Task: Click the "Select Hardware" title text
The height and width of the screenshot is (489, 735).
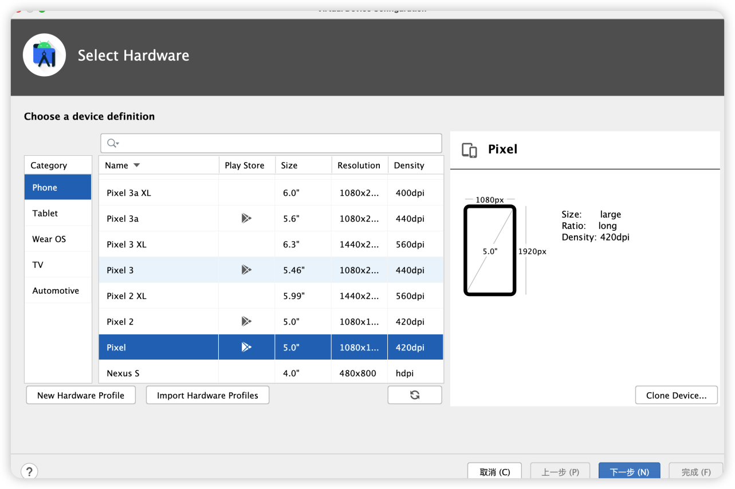Action: pyautogui.click(x=133, y=55)
